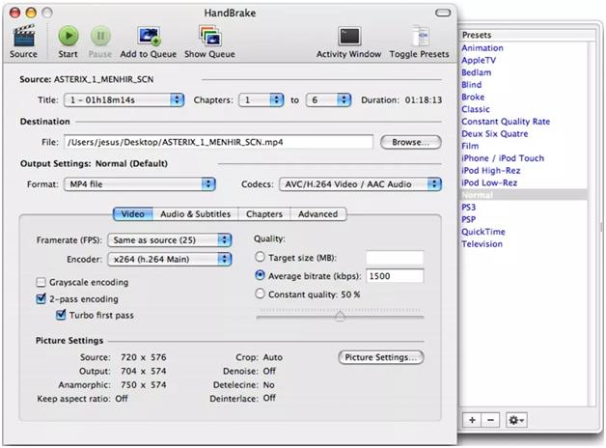This screenshot has width=606, height=448.
Task: Select Target size (MB) radio button
Action: tap(261, 257)
